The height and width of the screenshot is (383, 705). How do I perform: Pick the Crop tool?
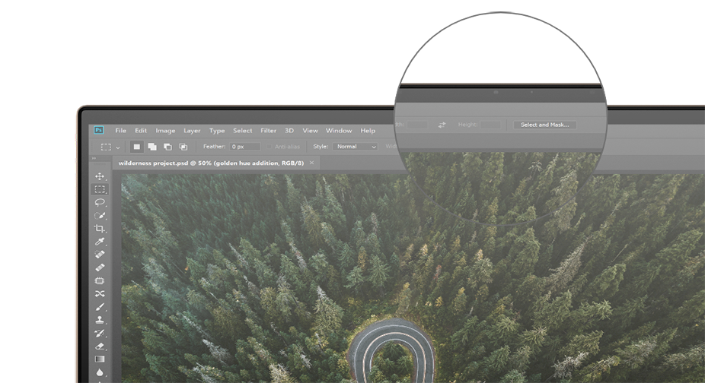[100, 229]
